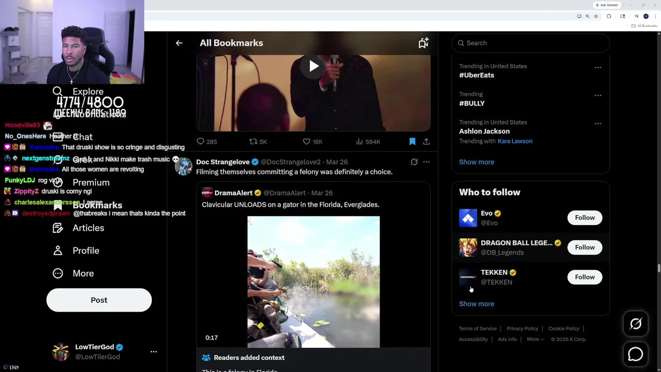Show more trending topics
This screenshot has width=661, height=372.
(477, 162)
